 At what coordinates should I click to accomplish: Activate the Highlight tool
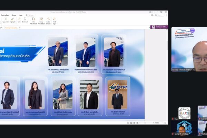pyautogui.click(x=12, y=20)
